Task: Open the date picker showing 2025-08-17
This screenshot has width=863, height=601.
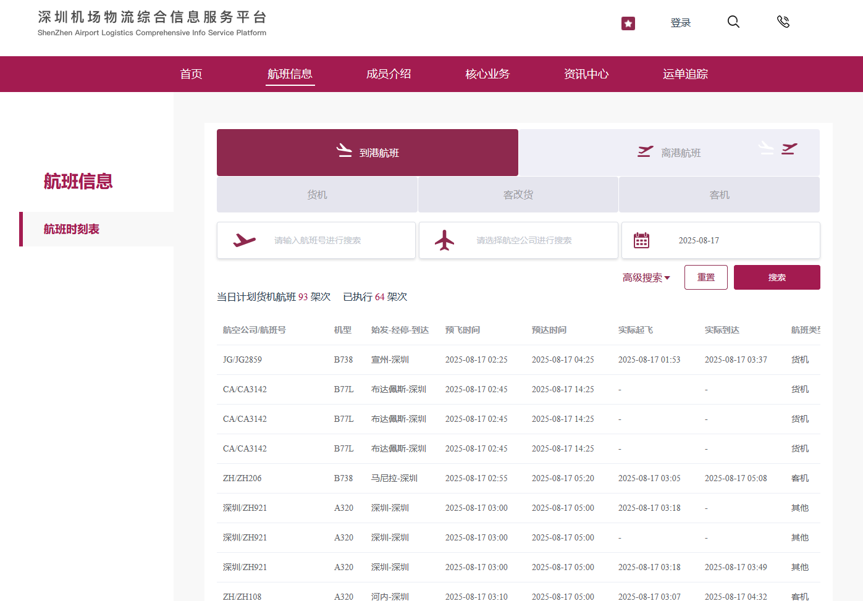Action: click(x=721, y=240)
